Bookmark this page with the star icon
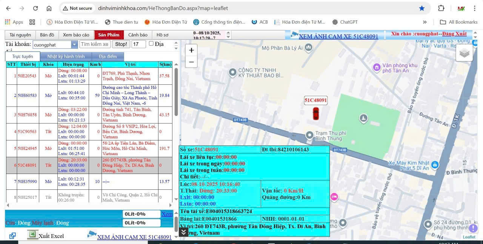This screenshot has width=483, height=244. coord(422,8)
